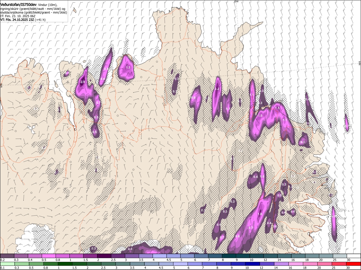Pick the lower-scale swatch labeled 3

tap(123, 264)
